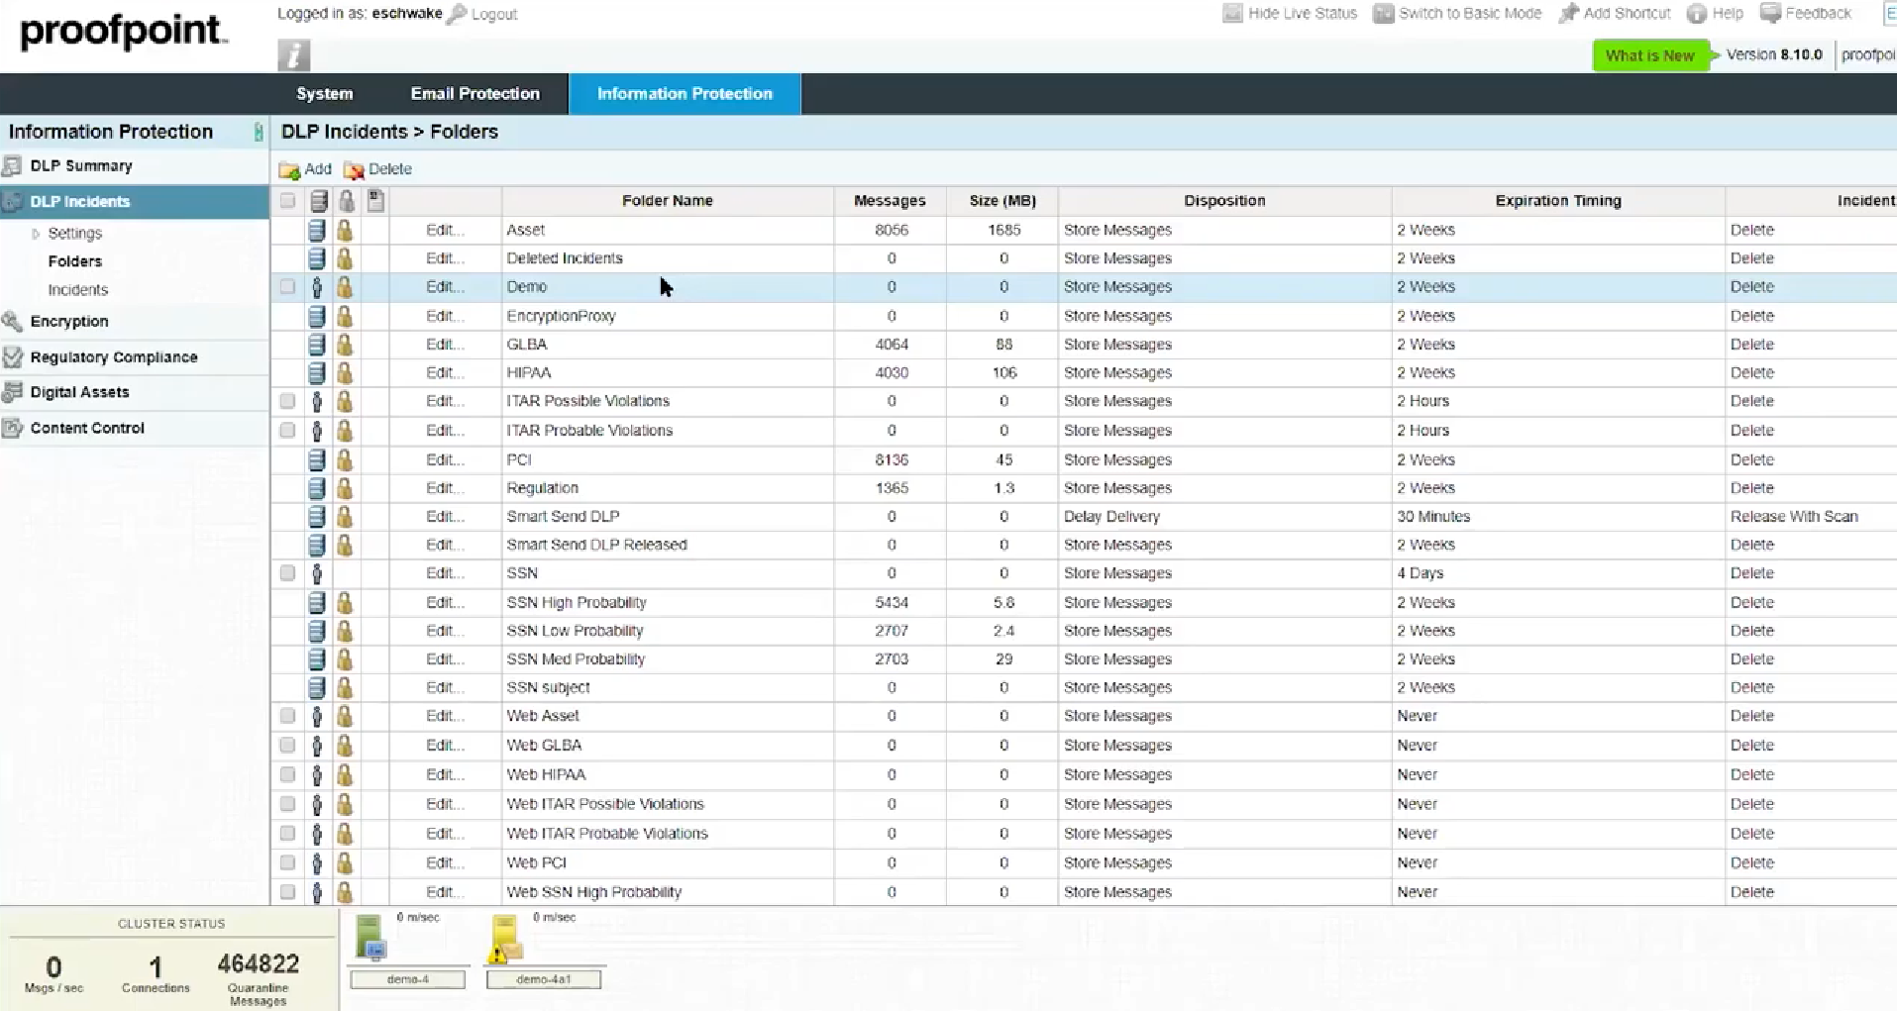1897x1011 pixels.
Task: Click '4 Days' expiration in SSN row
Action: [x=1421, y=573]
